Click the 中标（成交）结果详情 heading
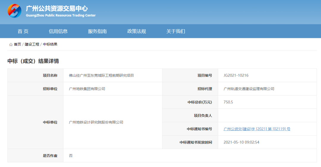Image resolution: width=321 pixels, height=167 pixels. coord(33,61)
